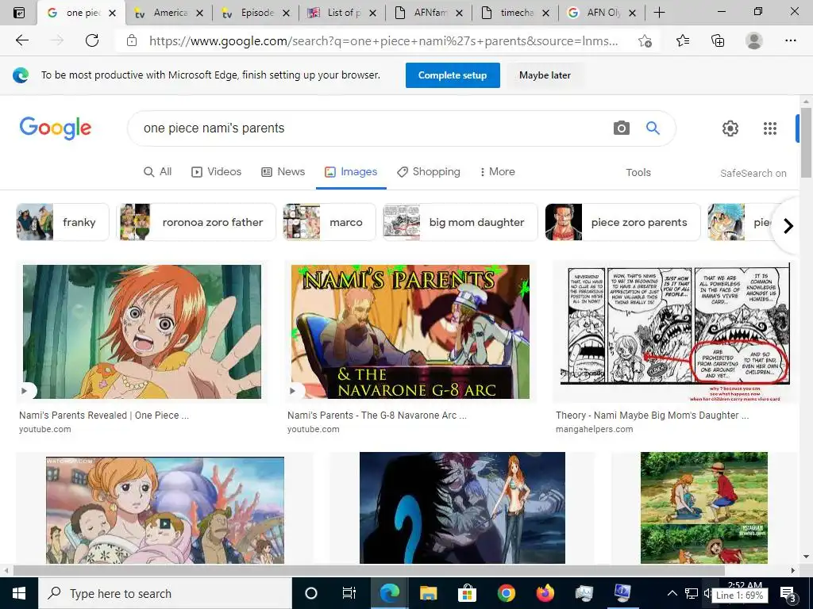Go to the Google logo homepage
Screen dimensions: 813x609
point(56,128)
